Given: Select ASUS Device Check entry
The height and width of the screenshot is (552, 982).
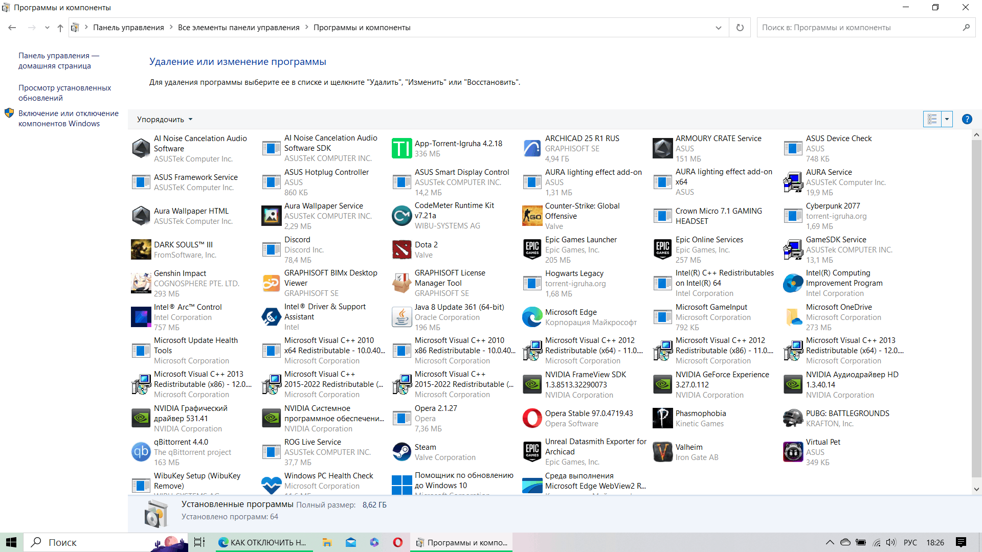Looking at the screenshot, I should click(x=844, y=149).
